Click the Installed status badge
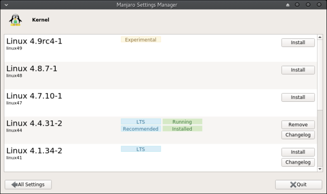Screen dimensions: 327x194 tap(182, 129)
